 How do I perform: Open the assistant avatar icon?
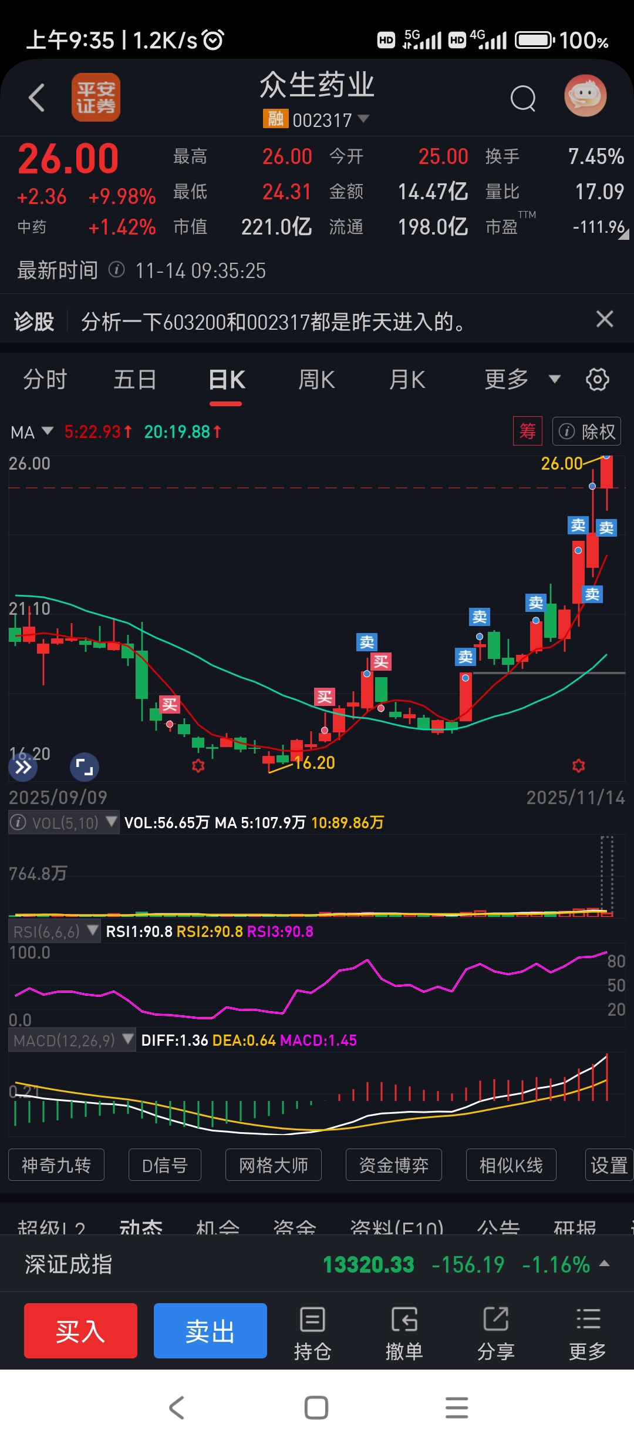pyautogui.click(x=585, y=95)
